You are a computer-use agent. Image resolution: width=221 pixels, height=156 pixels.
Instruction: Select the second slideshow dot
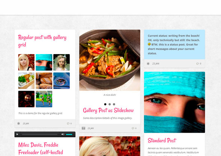coord(109,104)
